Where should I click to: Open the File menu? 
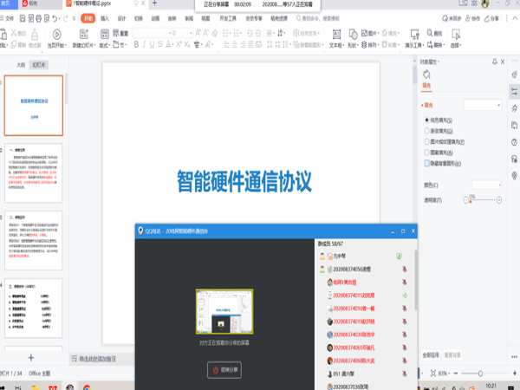coord(7,18)
